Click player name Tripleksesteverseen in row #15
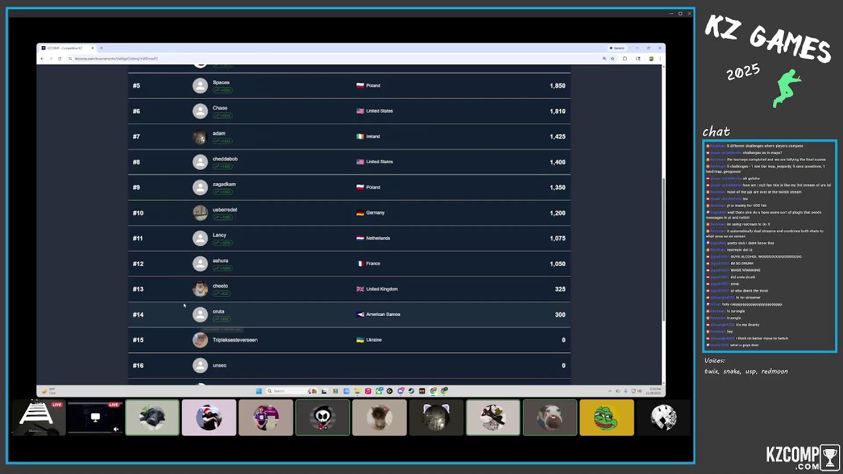 [x=234, y=340]
